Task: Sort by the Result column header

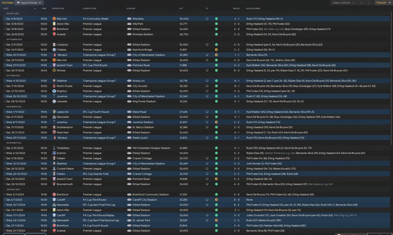Action: pyautogui.click(x=236, y=8)
